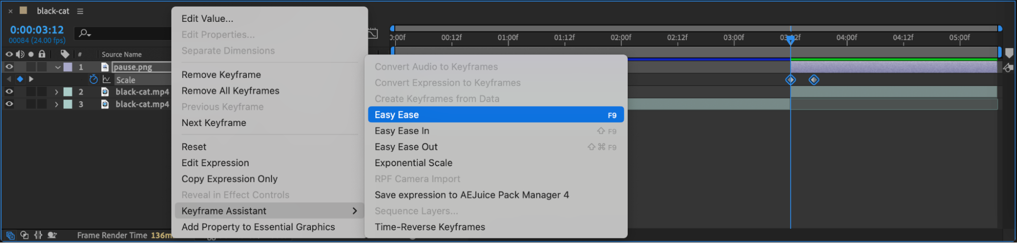
Task: Open the black-cat panel hamburger menu
Action: 80,11
